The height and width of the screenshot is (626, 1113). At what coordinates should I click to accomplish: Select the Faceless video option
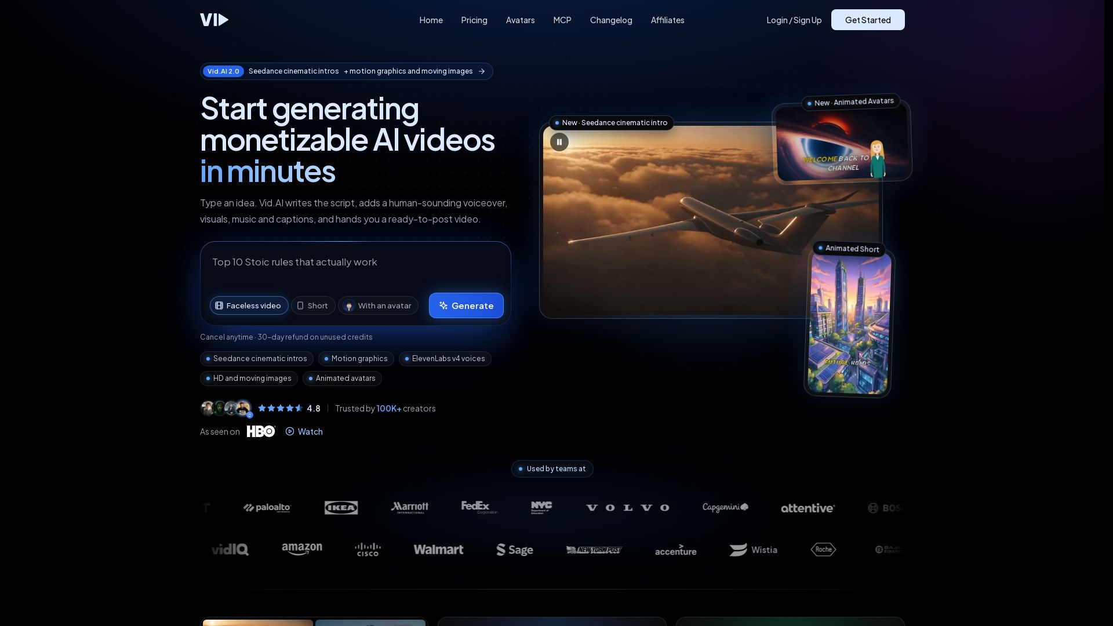click(x=249, y=305)
